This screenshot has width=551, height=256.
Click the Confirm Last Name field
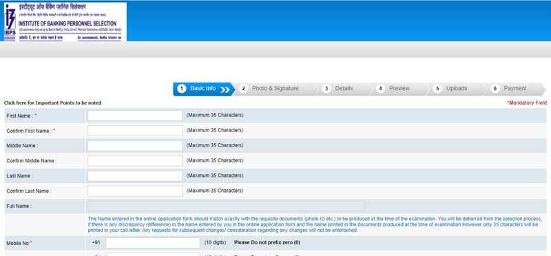[x=135, y=191]
